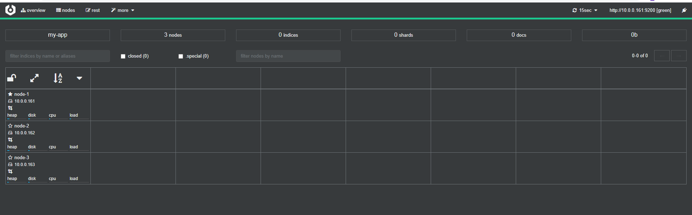Click the next page arrow button
The height and width of the screenshot is (215, 692).
tap(679, 56)
